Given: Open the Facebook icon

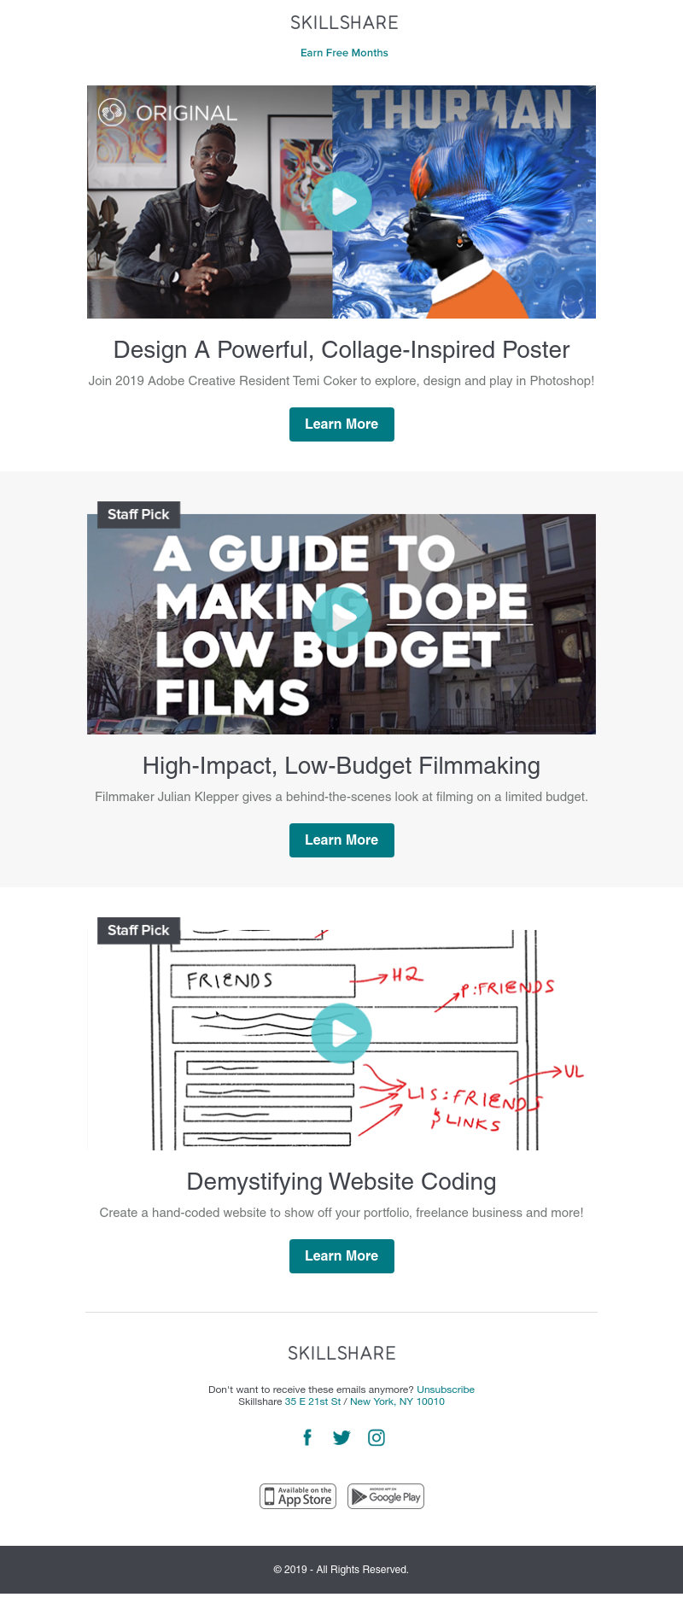Looking at the screenshot, I should pyautogui.click(x=307, y=1437).
